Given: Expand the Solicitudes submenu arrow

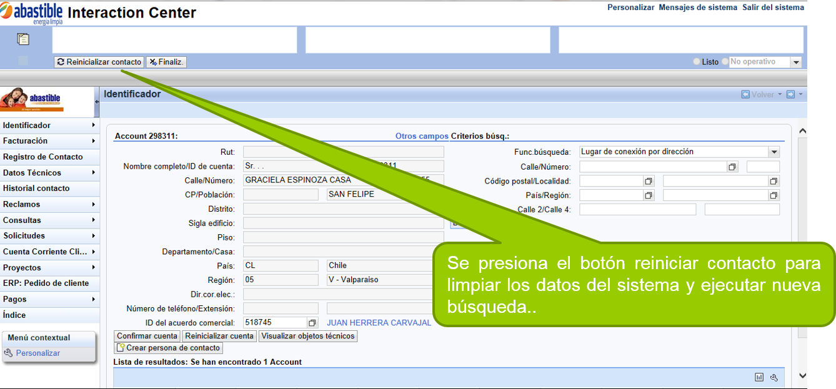Looking at the screenshot, I should [x=93, y=235].
